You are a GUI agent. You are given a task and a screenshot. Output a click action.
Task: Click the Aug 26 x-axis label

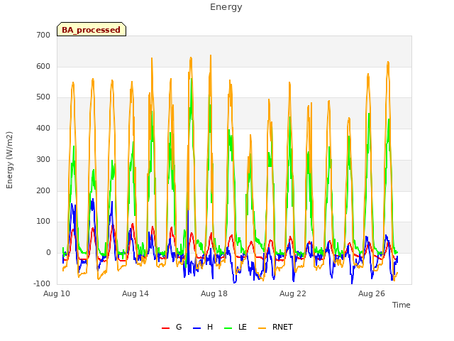[372, 293]
